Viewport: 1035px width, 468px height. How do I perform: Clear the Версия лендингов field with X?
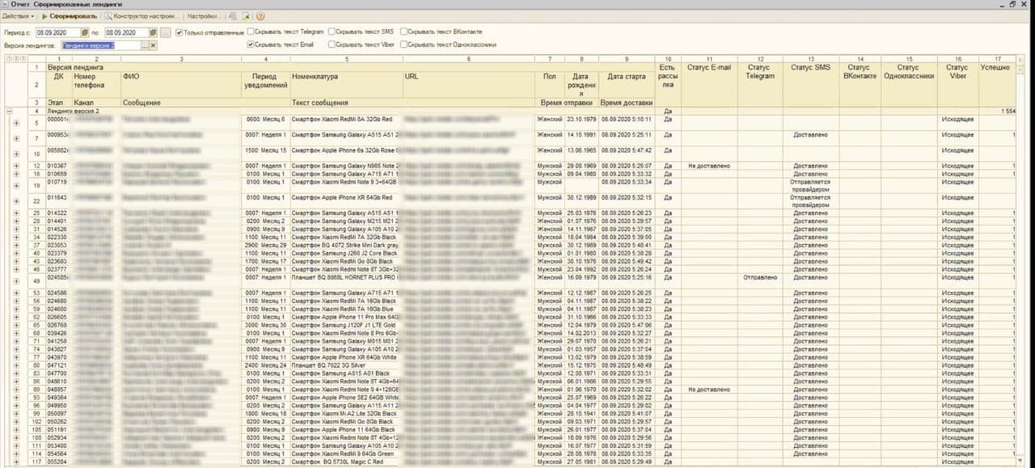click(153, 46)
